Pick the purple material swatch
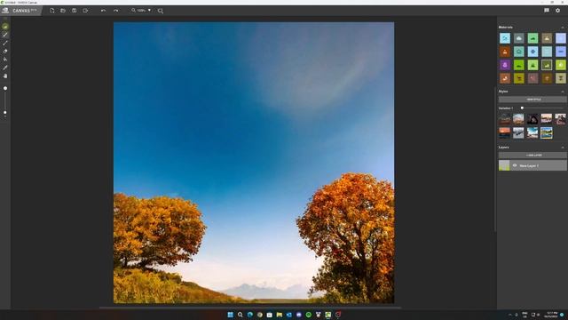This screenshot has height=320, width=568. click(505, 65)
